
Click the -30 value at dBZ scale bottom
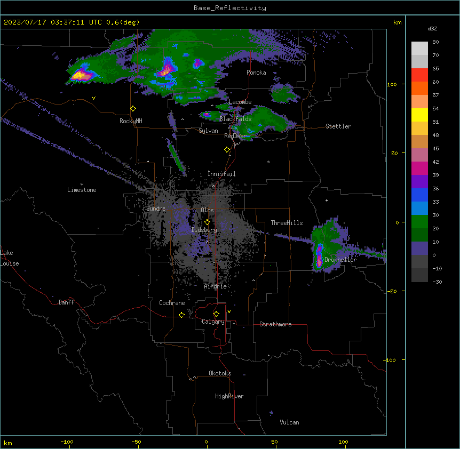[x=437, y=282]
